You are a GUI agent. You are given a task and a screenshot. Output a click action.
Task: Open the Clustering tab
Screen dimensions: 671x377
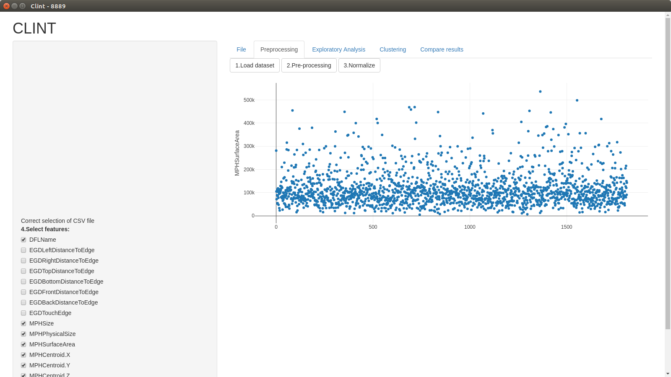[393, 49]
